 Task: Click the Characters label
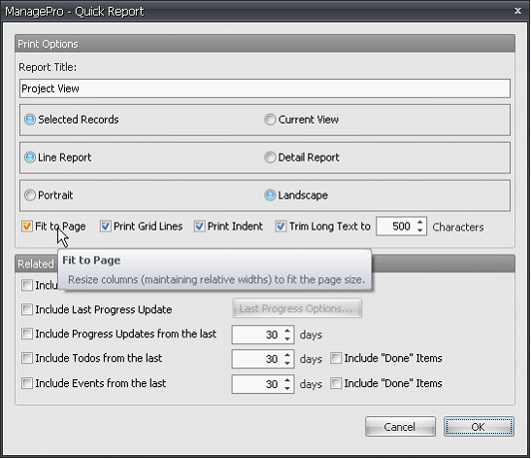coord(458,227)
